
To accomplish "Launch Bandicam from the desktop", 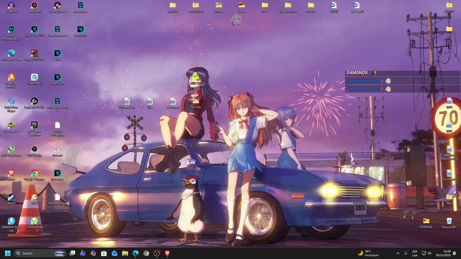I will [34, 8].
